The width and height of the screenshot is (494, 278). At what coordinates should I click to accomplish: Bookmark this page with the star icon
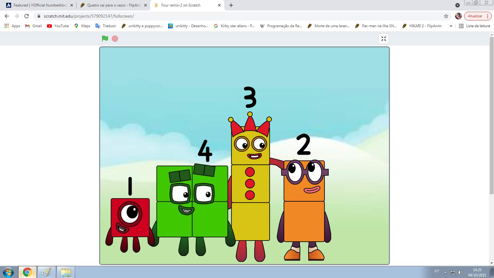pyautogui.click(x=446, y=16)
